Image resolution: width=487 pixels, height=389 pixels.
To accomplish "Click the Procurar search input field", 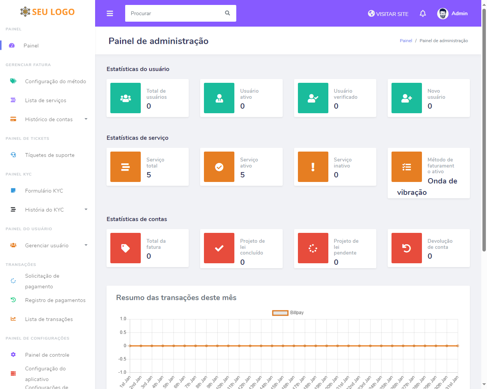I will (x=175, y=13).
